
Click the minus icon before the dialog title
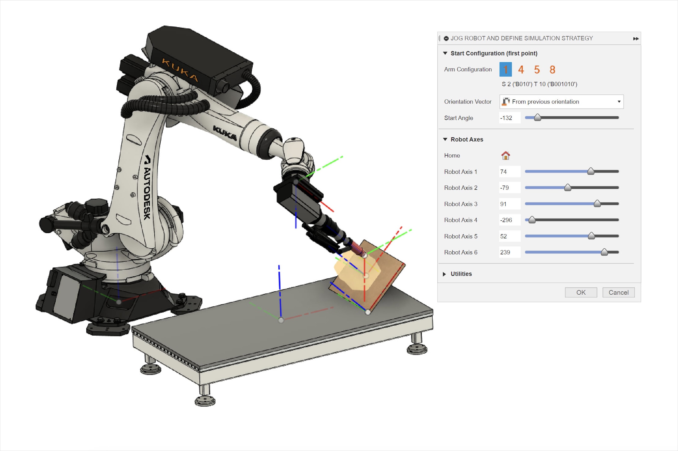(x=446, y=38)
